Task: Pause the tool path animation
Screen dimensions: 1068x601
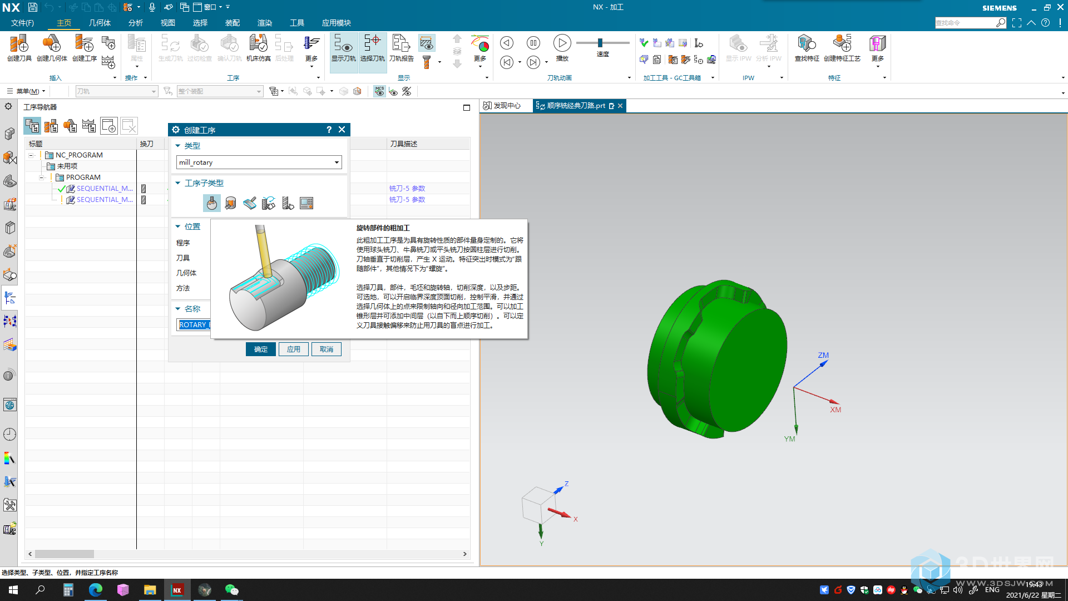Action: tap(533, 43)
